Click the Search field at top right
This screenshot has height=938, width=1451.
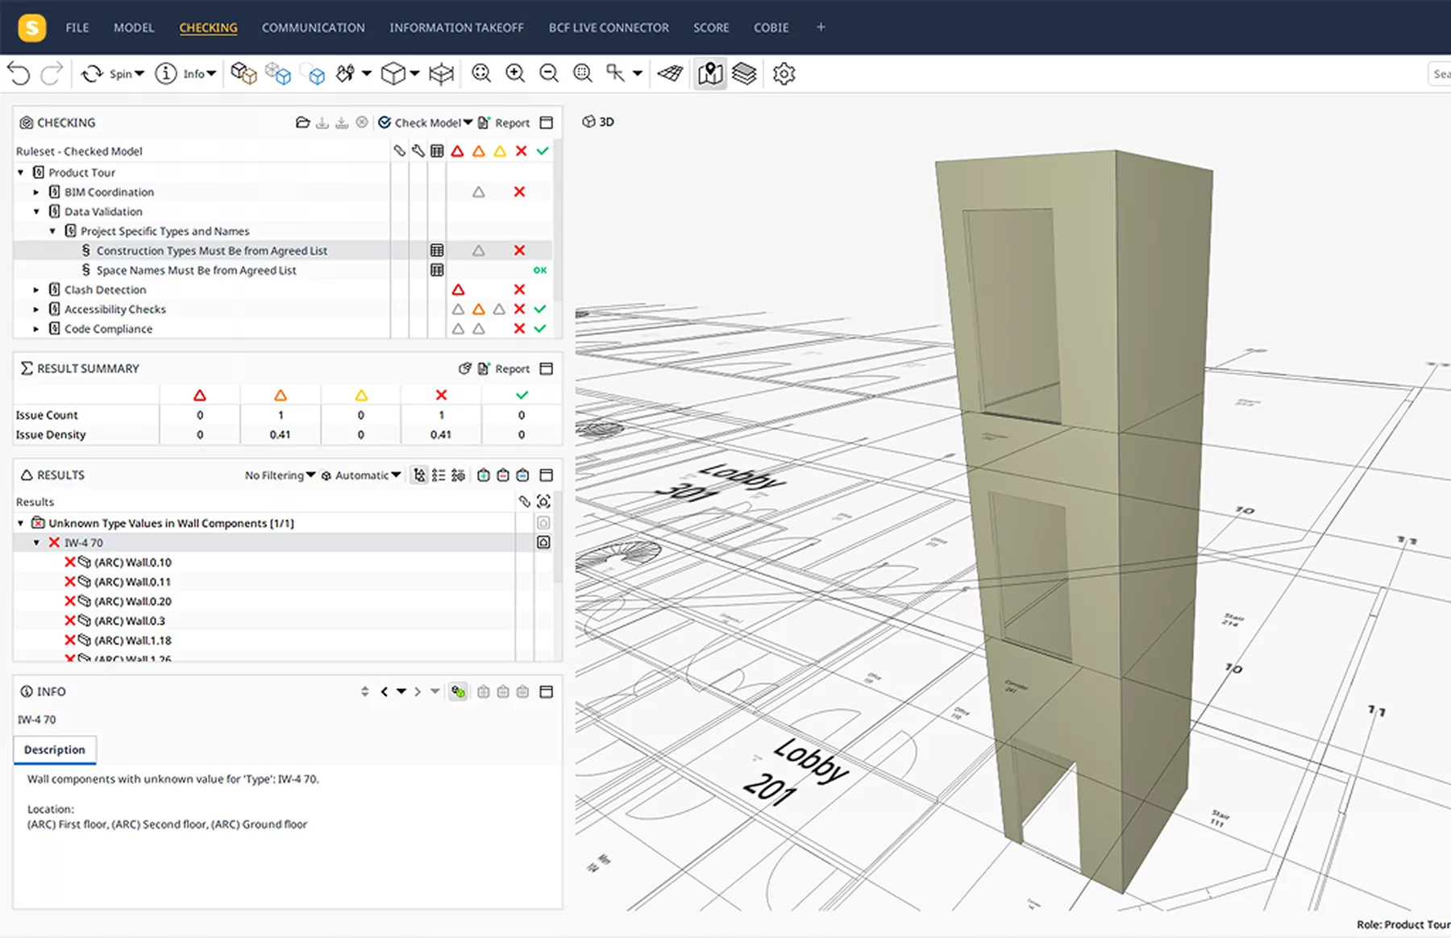pyautogui.click(x=1440, y=74)
